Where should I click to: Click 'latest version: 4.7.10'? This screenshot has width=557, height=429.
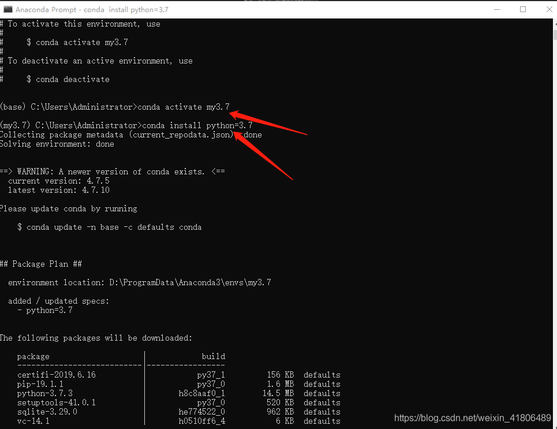[x=59, y=190]
